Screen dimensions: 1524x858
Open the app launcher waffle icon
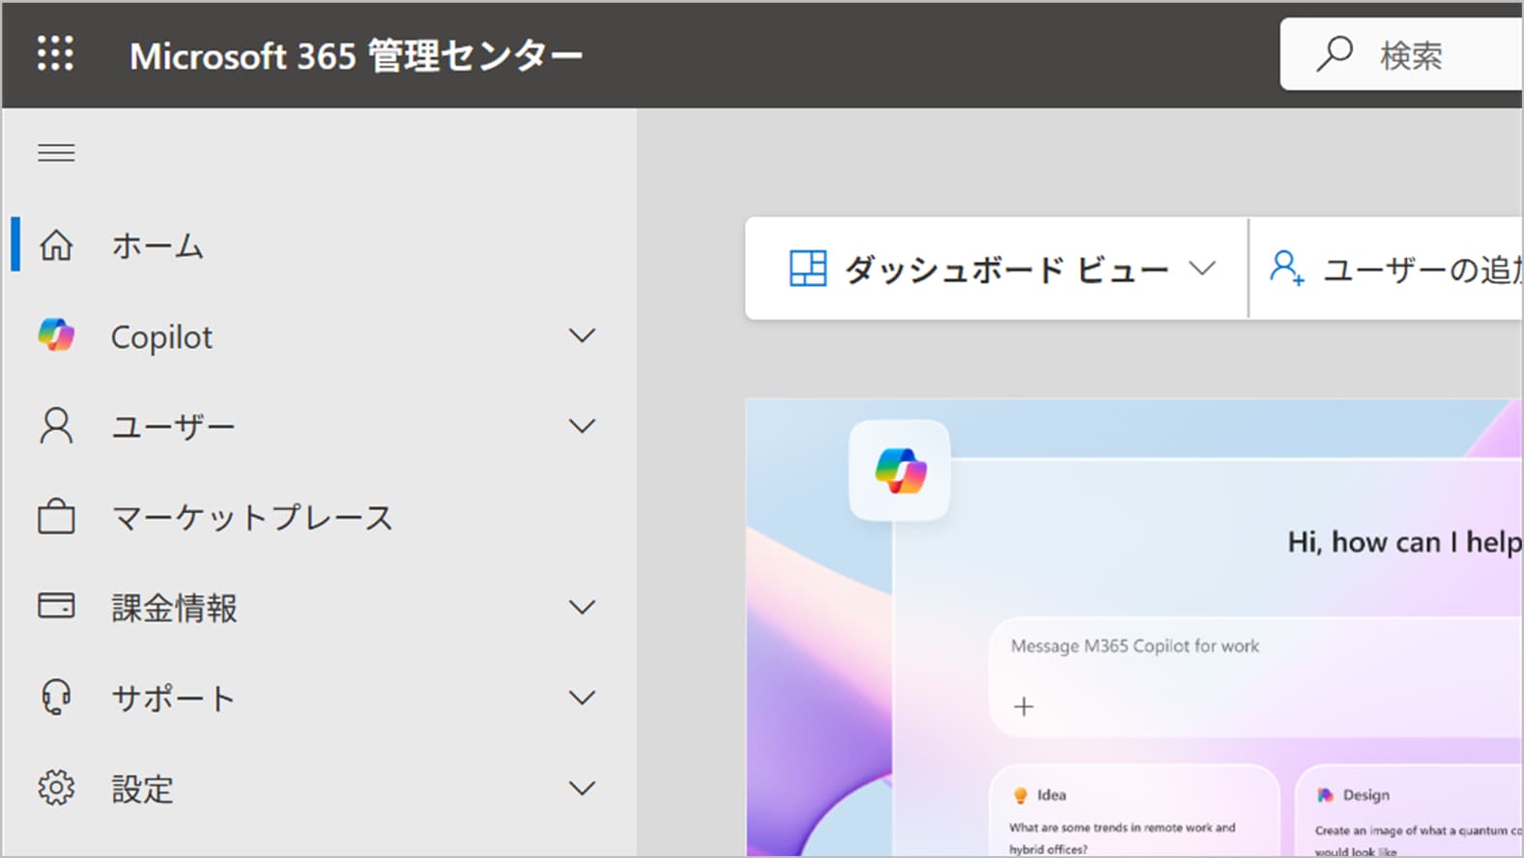(55, 54)
